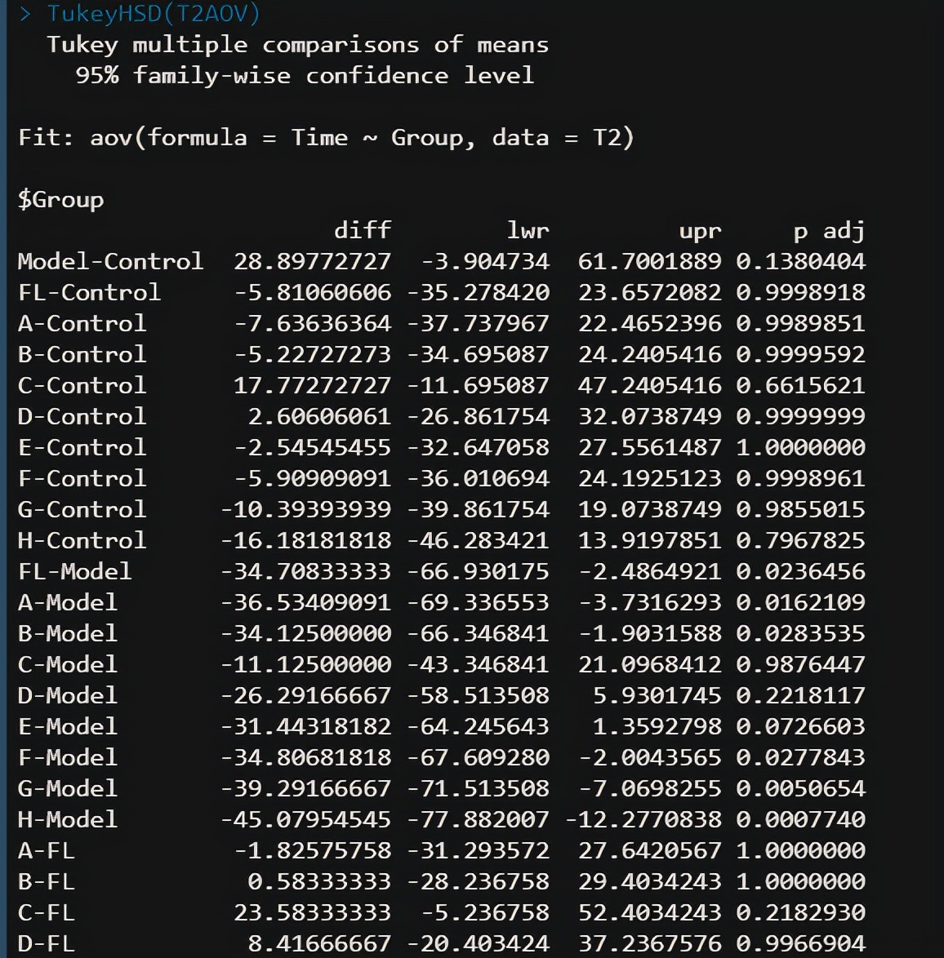The width and height of the screenshot is (944, 958).
Task: Click the diff value 28.89772727
Action: 312,261
